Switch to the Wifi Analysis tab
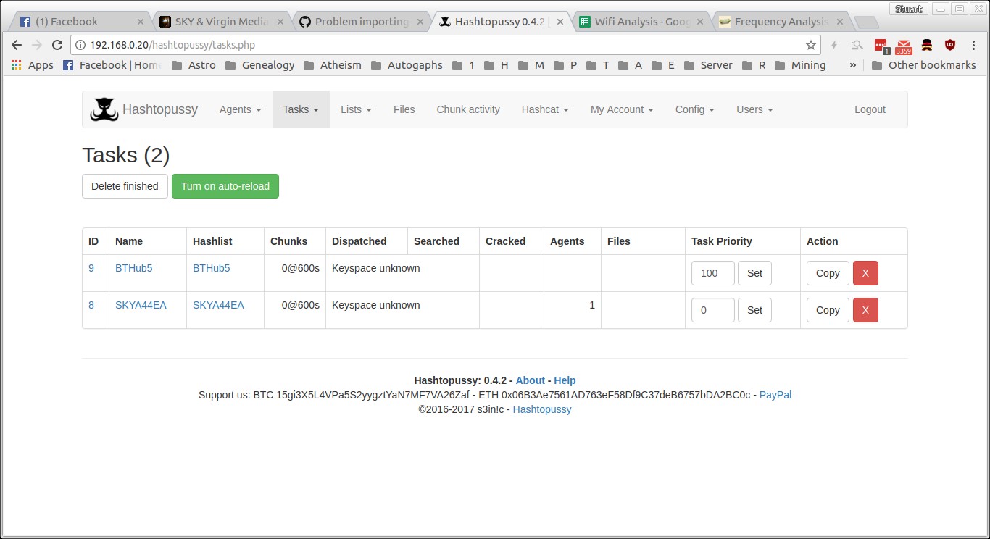 pos(641,22)
